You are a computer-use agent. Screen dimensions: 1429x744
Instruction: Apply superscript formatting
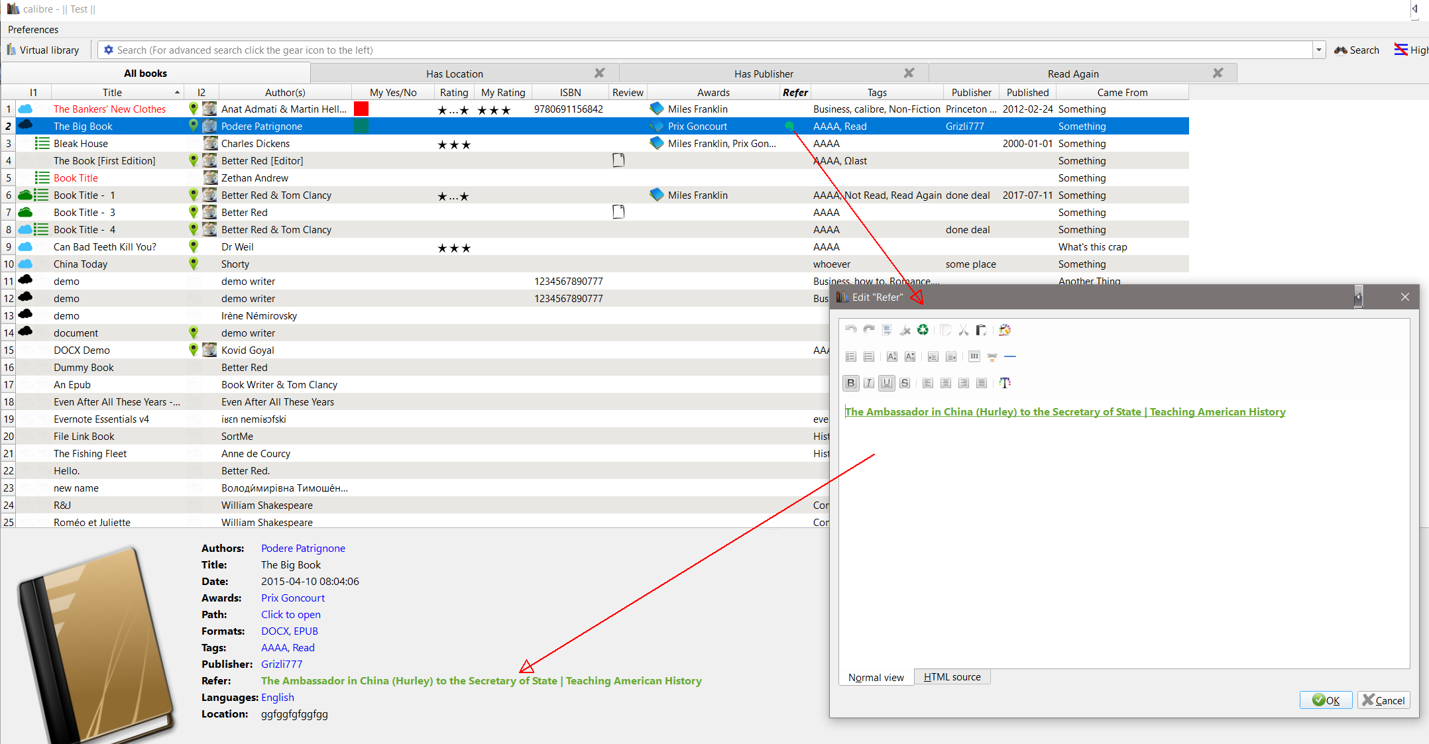tap(892, 356)
